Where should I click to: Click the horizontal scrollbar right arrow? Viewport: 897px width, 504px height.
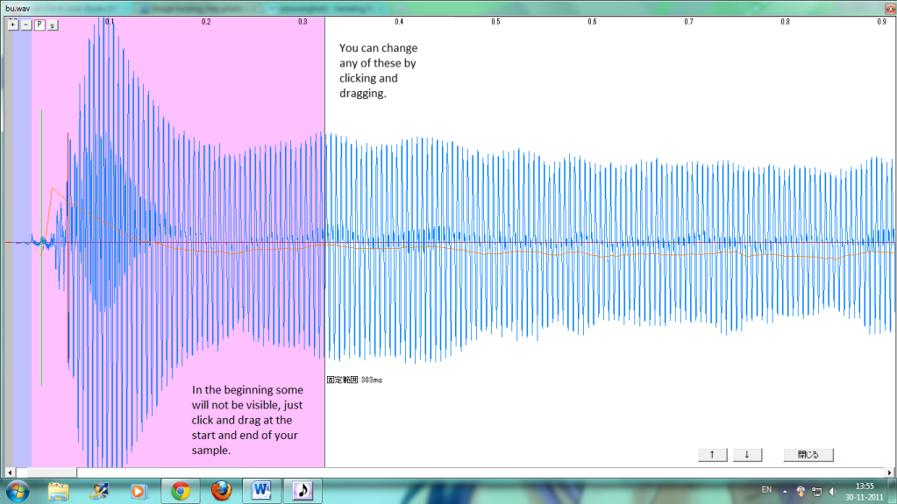891,472
